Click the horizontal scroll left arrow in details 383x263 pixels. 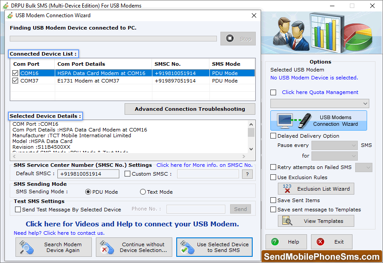pos(14,156)
